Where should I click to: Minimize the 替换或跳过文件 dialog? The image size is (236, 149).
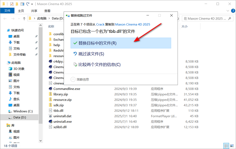point(148,15)
